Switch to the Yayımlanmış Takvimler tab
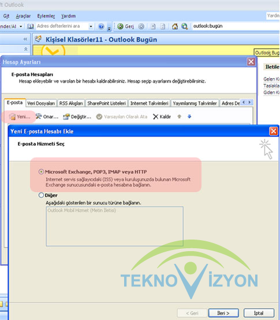Screen dimensions: 280x320 click(195, 103)
